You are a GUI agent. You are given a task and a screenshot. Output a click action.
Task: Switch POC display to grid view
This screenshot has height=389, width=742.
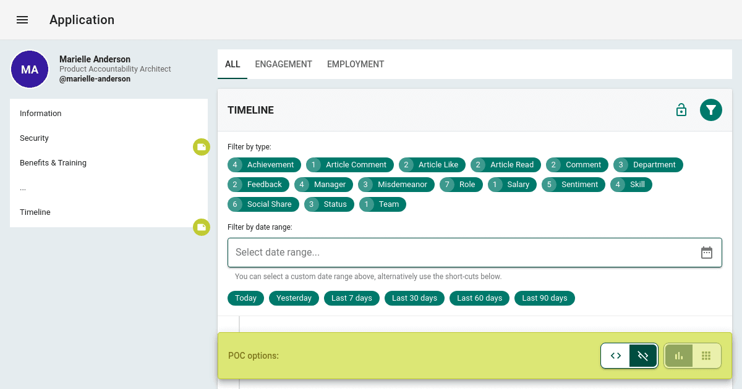point(706,356)
